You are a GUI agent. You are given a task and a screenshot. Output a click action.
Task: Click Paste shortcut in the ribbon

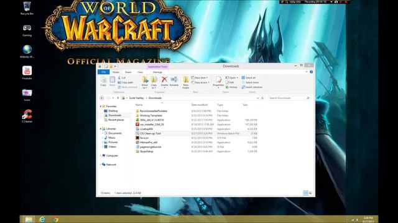point(127,87)
